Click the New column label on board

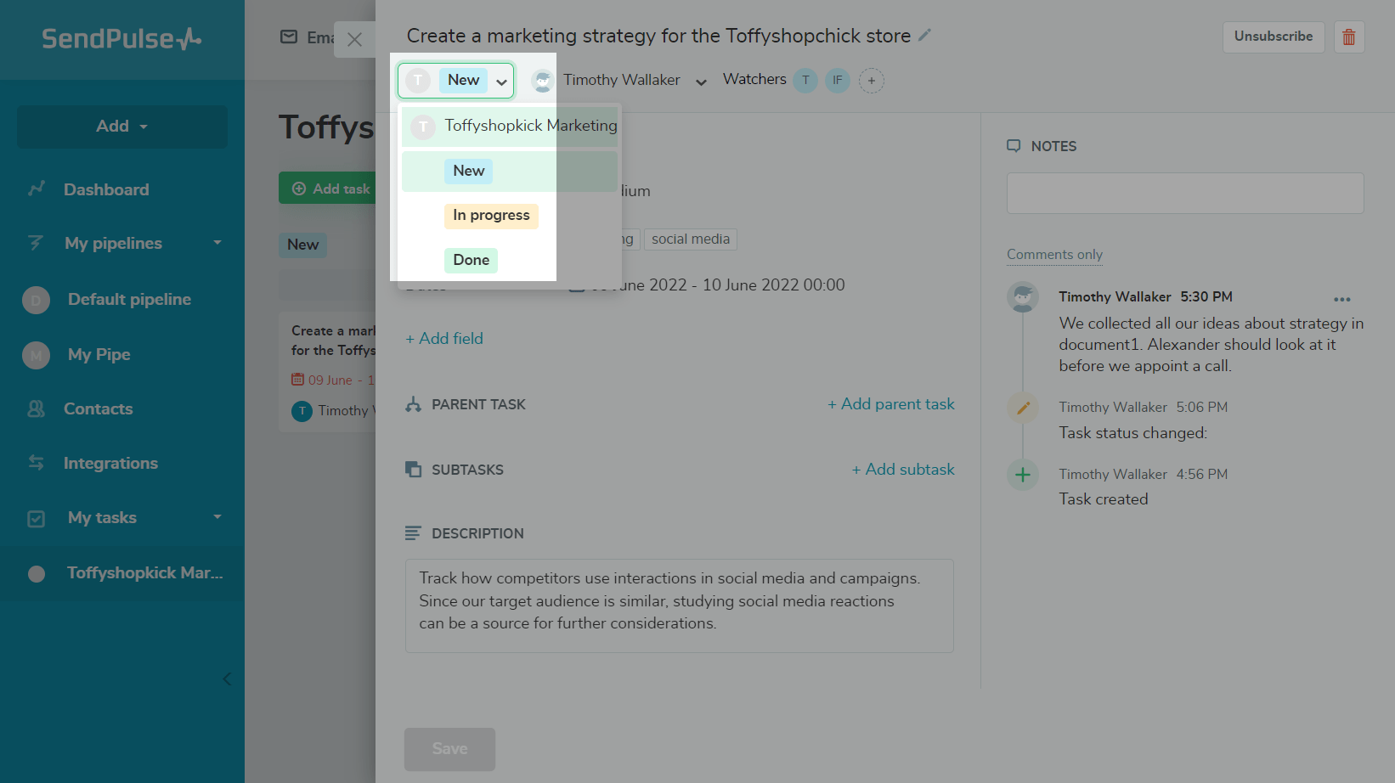pos(302,245)
